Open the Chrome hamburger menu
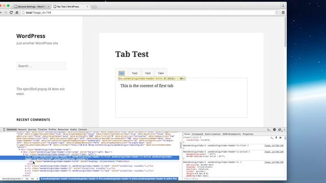This screenshot has width=326, height=183. pos(283,13)
